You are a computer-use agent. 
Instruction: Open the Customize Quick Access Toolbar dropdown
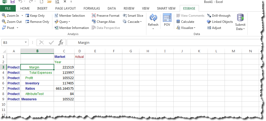[71, 2]
